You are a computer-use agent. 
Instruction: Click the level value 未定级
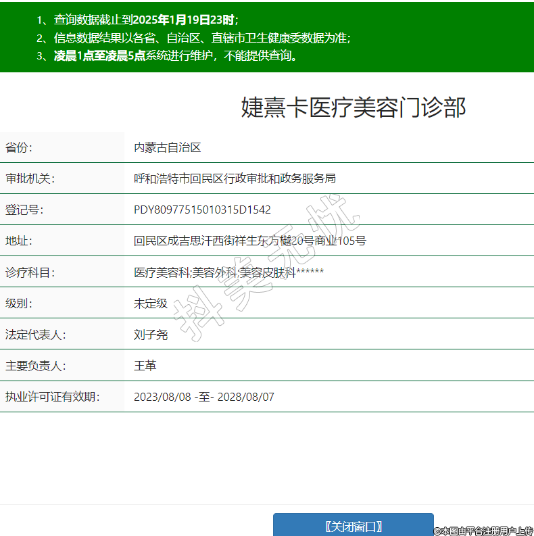click(150, 303)
